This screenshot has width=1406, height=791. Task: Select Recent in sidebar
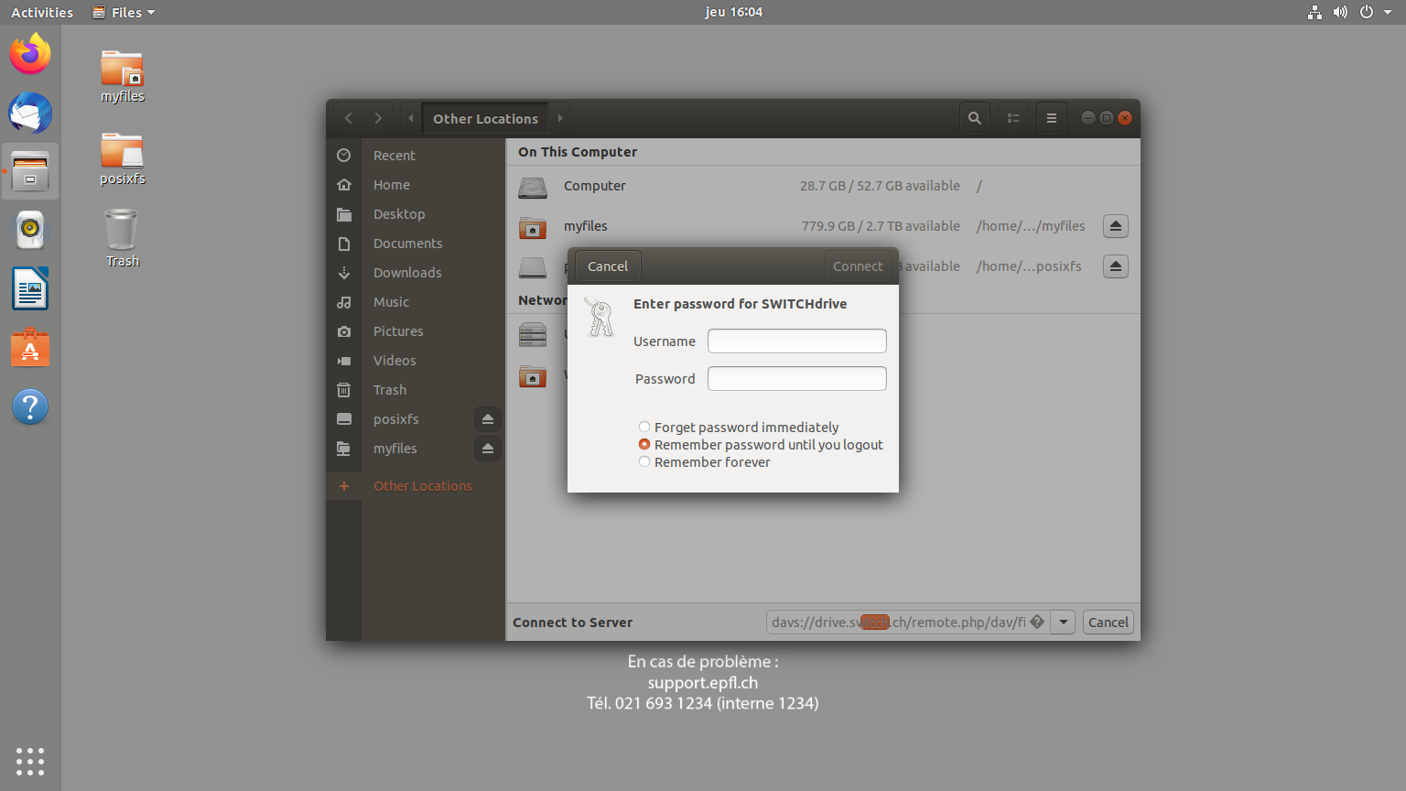pyautogui.click(x=416, y=156)
